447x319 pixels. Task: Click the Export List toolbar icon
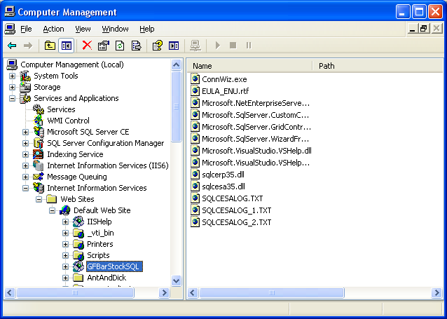pyautogui.click(x=136, y=46)
